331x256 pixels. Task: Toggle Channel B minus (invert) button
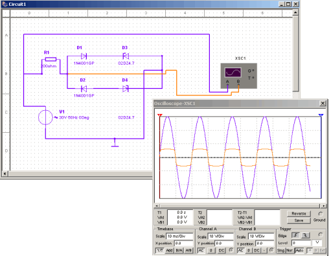[264, 250]
